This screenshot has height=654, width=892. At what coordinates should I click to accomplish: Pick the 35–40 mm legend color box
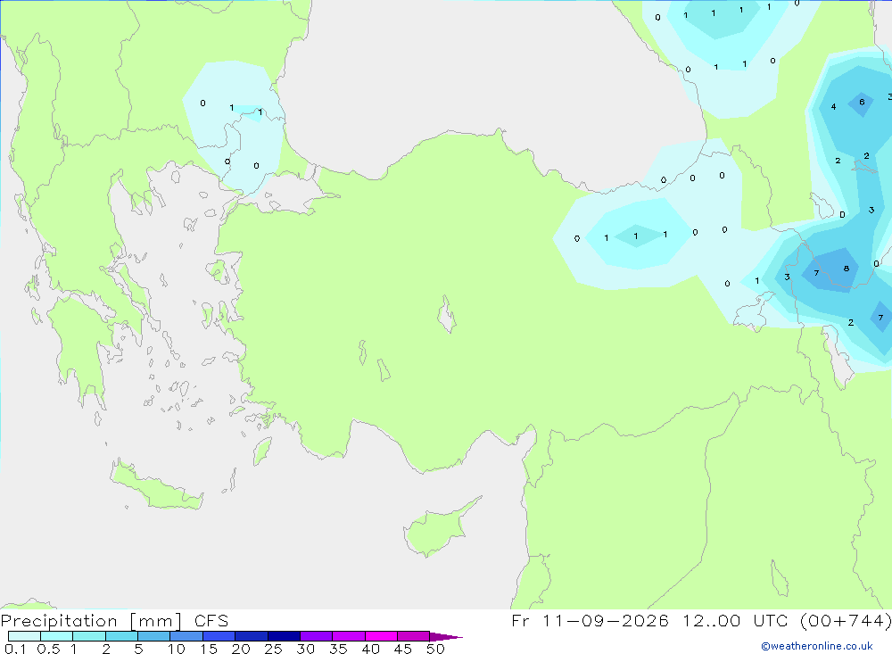tap(348, 636)
